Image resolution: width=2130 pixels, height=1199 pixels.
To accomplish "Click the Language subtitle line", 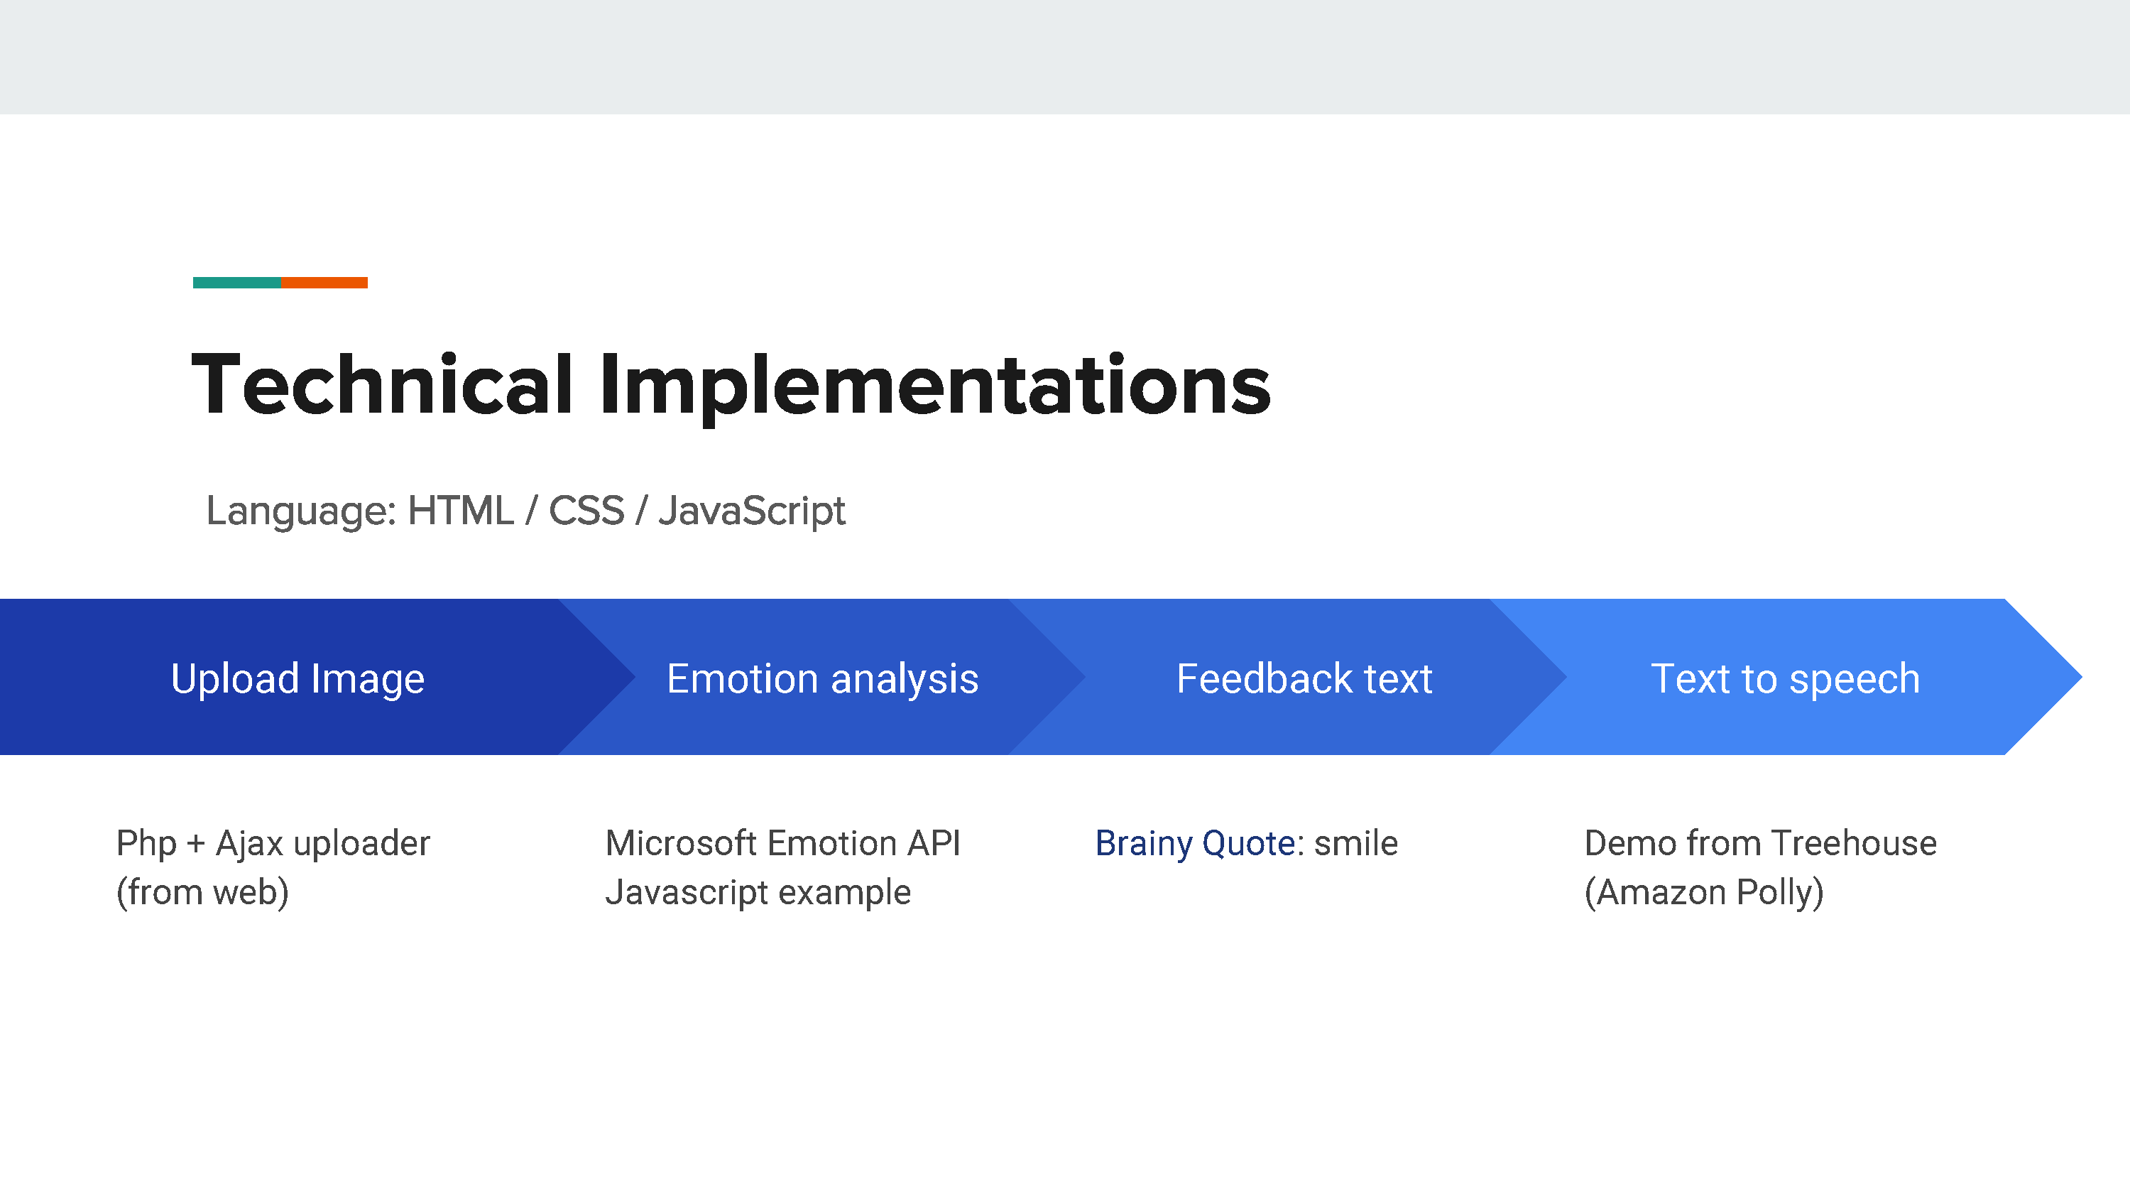I will point(526,511).
